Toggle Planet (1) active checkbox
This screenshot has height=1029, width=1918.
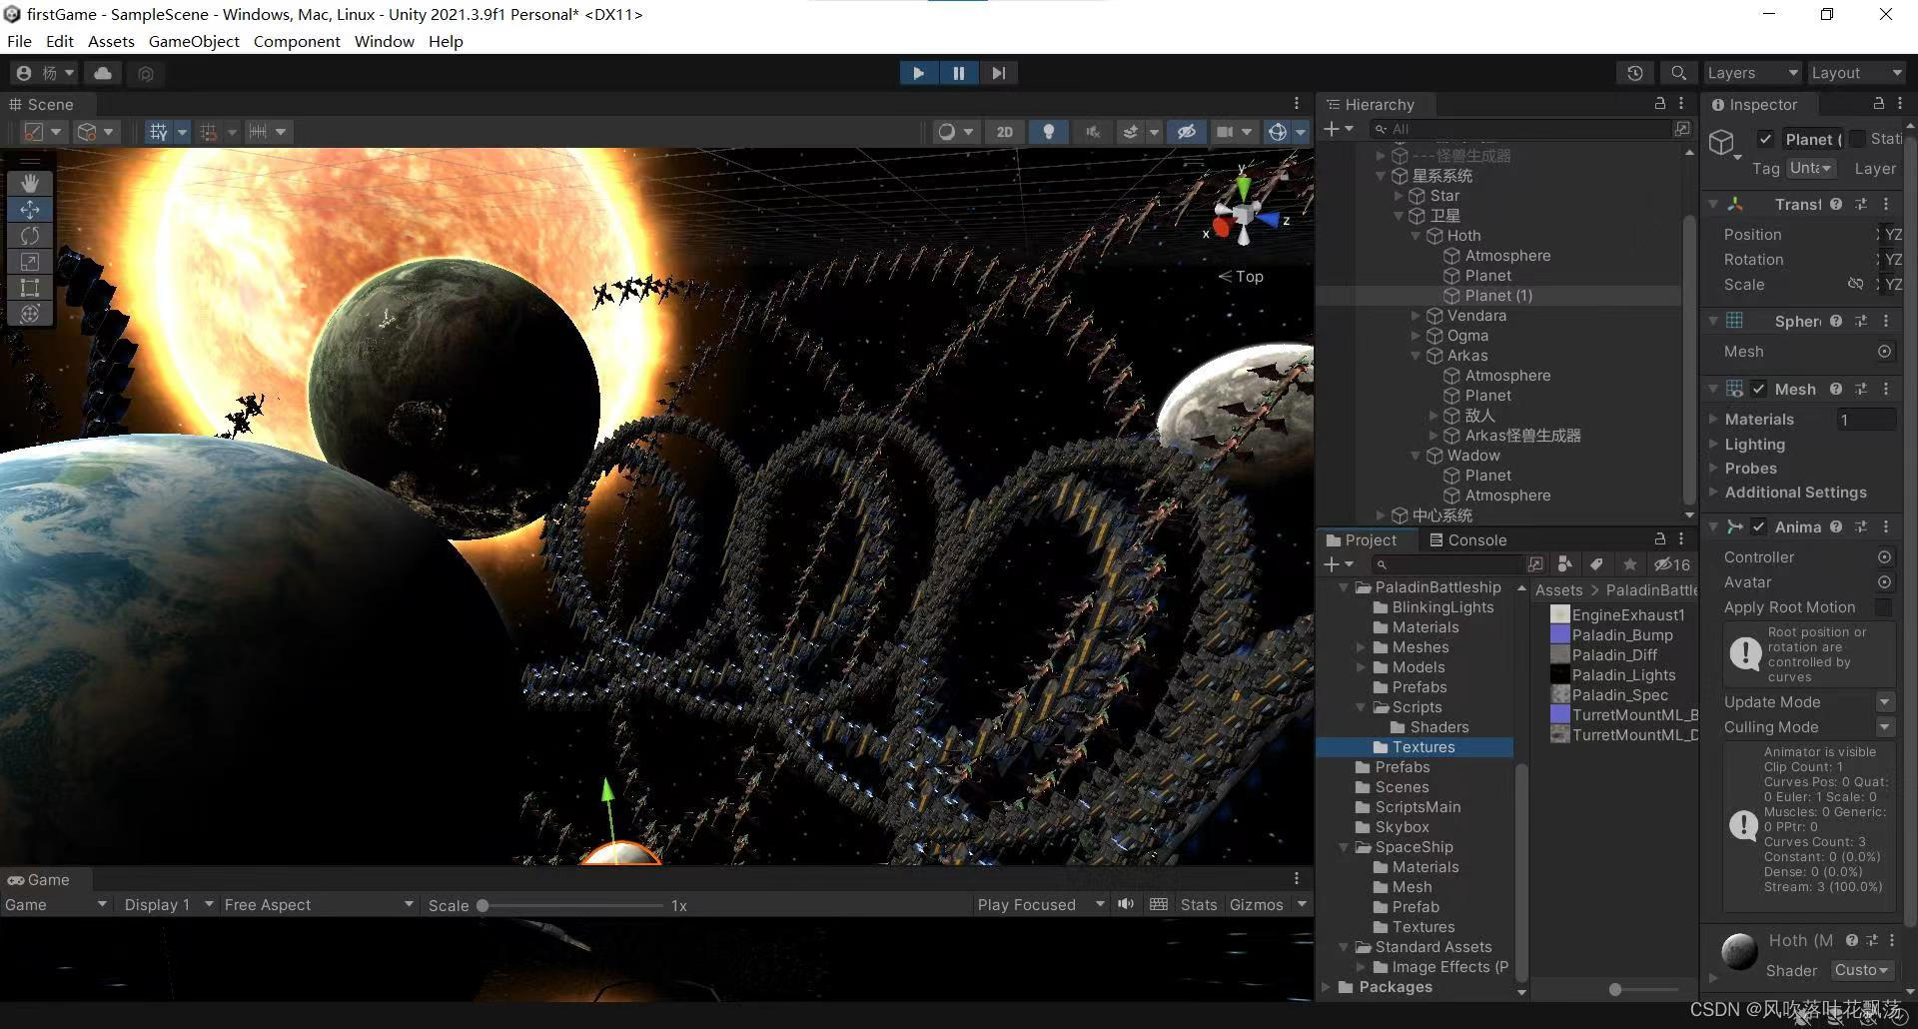click(1765, 139)
